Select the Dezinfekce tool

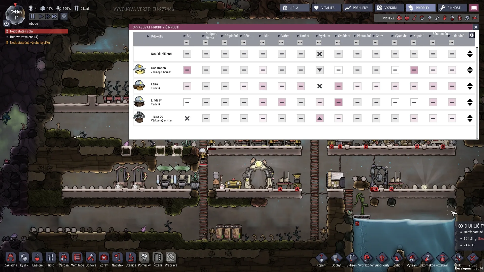pyautogui.click(x=427, y=260)
